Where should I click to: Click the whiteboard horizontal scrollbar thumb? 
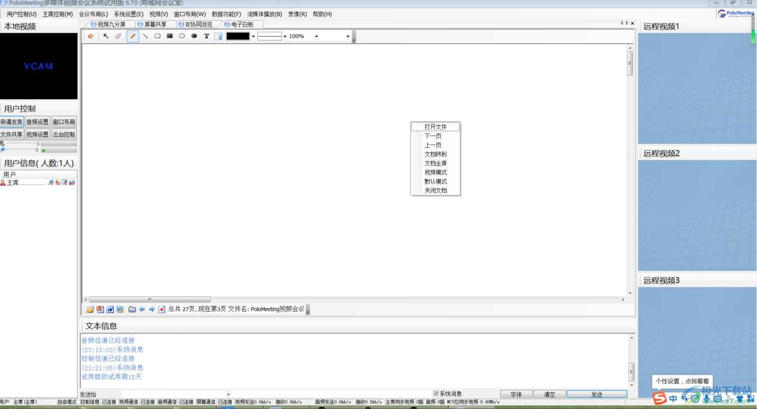(x=150, y=299)
